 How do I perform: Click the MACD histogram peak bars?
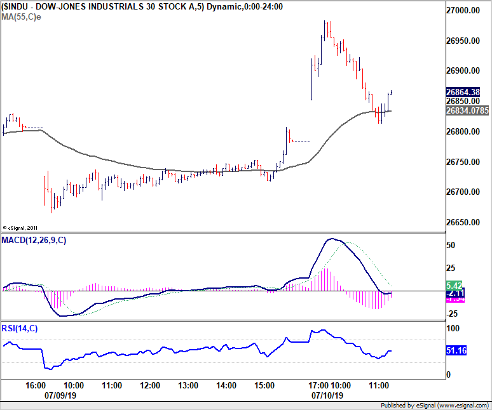pyautogui.click(x=327, y=279)
